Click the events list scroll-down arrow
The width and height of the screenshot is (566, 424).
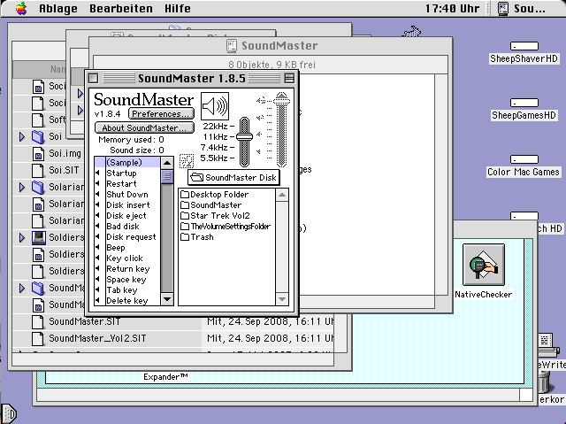167,299
